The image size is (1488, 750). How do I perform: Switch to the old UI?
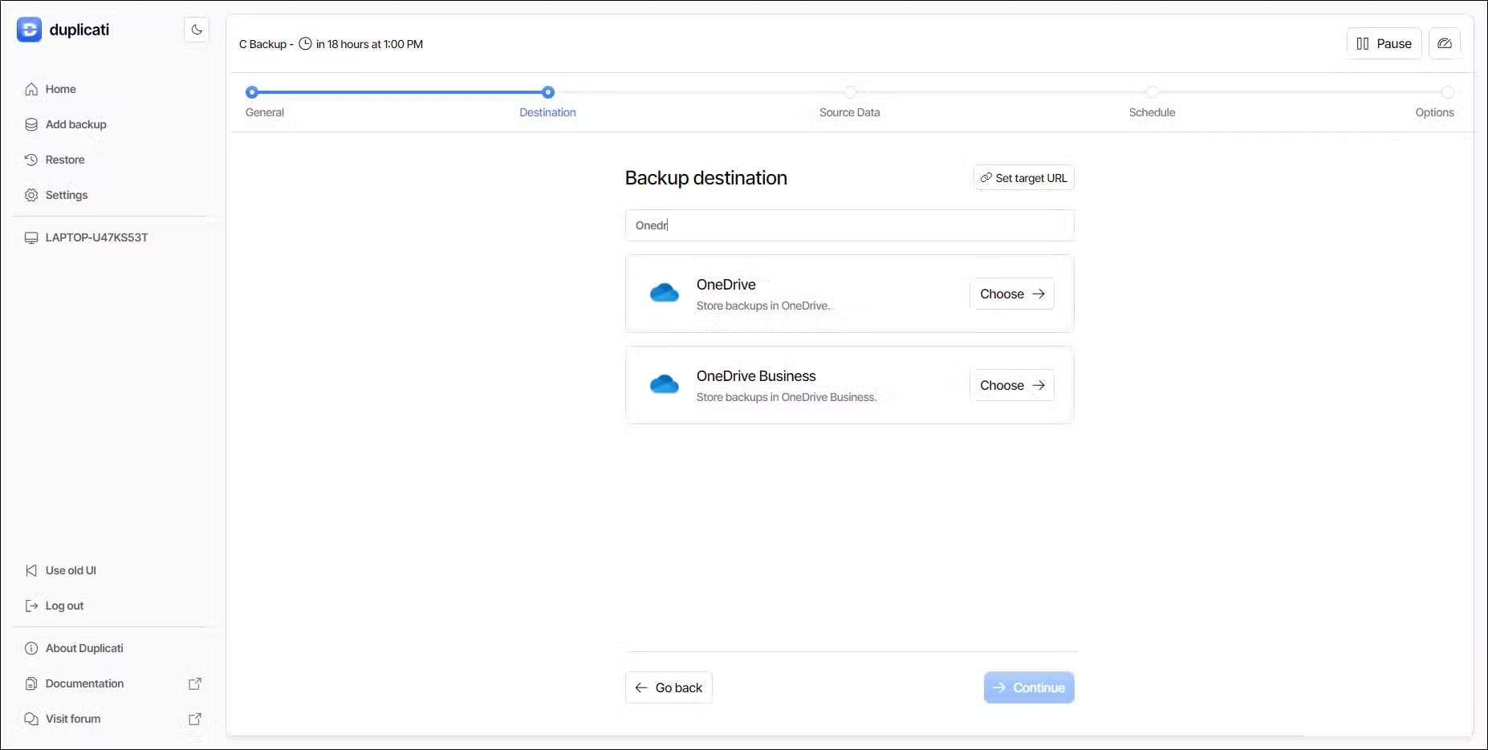click(x=70, y=570)
